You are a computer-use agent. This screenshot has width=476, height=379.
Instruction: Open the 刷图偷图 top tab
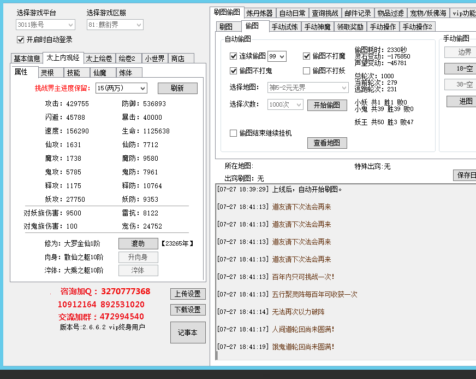(227, 12)
